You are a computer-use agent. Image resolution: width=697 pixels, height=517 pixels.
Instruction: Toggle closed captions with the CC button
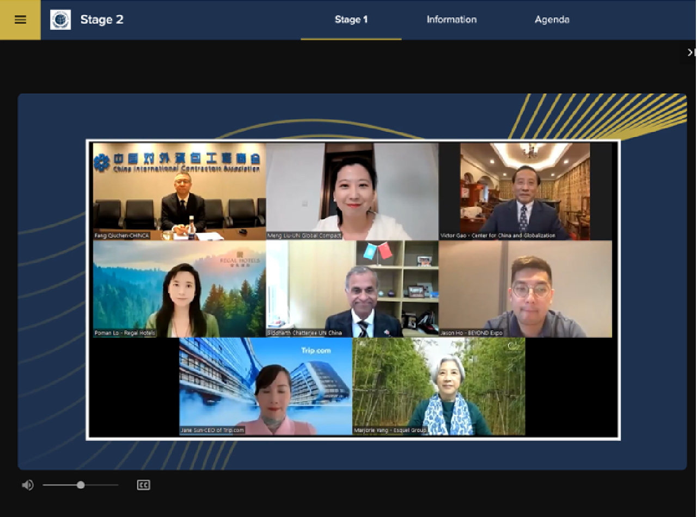point(143,485)
